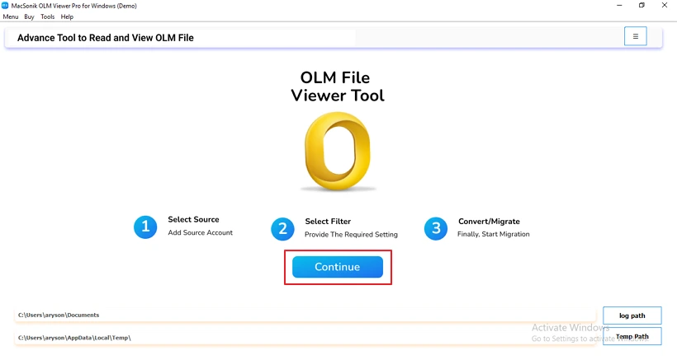Open the Help menu
Screen dimensions: 677x360
pos(67,16)
